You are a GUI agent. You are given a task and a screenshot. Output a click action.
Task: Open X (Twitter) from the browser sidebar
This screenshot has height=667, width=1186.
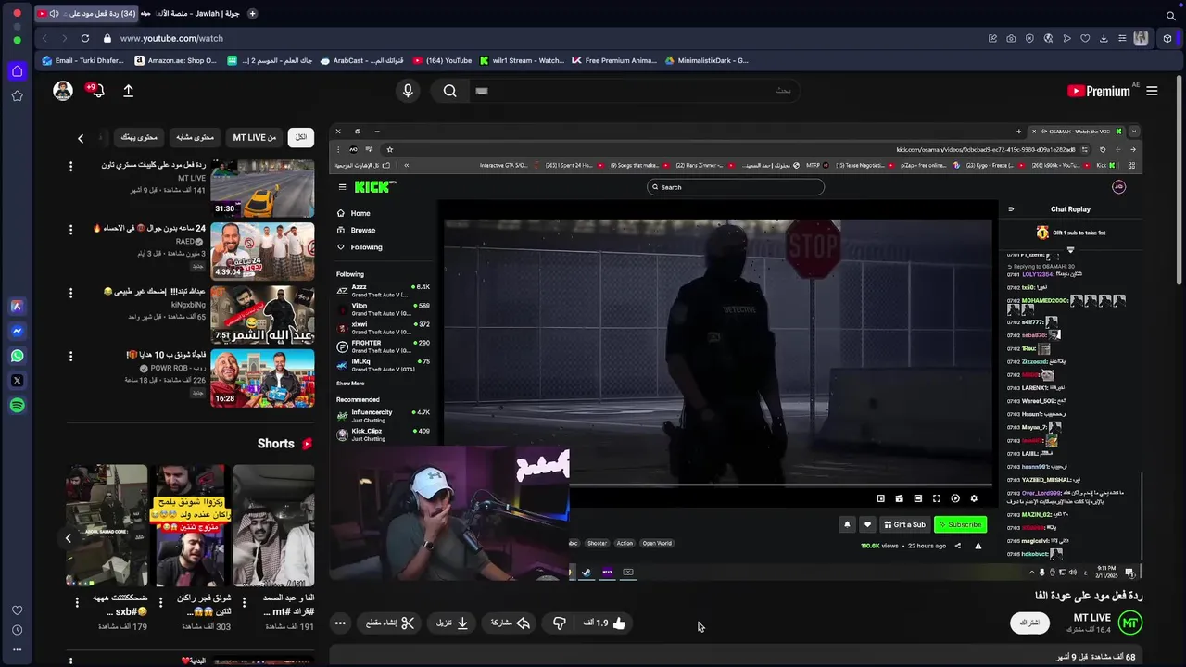tap(17, 381)
